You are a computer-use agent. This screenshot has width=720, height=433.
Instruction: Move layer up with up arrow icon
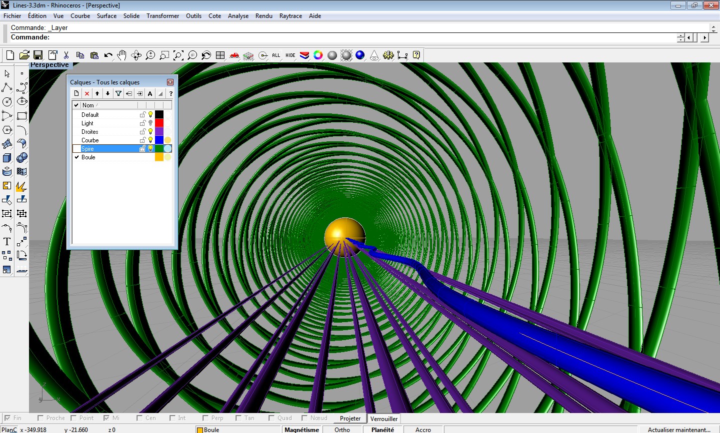[97, 93]
